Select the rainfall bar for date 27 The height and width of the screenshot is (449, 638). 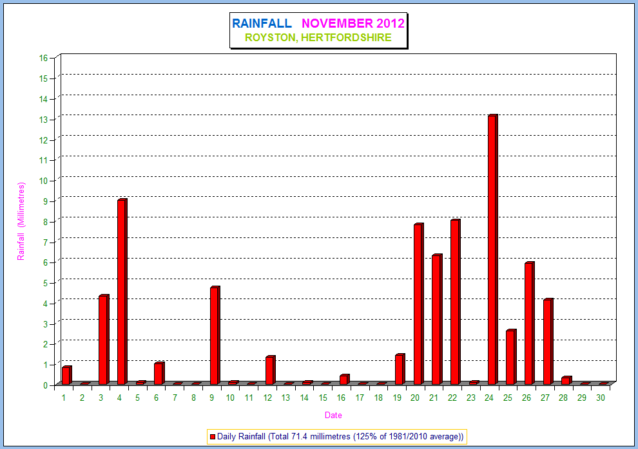click(548, 342)
